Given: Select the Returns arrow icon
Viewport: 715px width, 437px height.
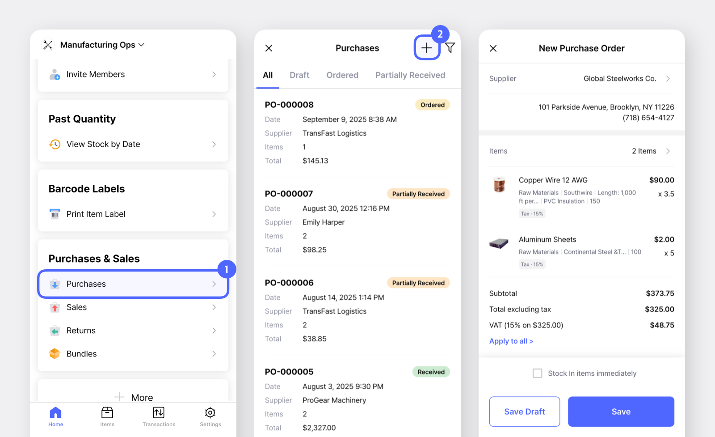Looking at the screenshot, I should tap(54, 331).
